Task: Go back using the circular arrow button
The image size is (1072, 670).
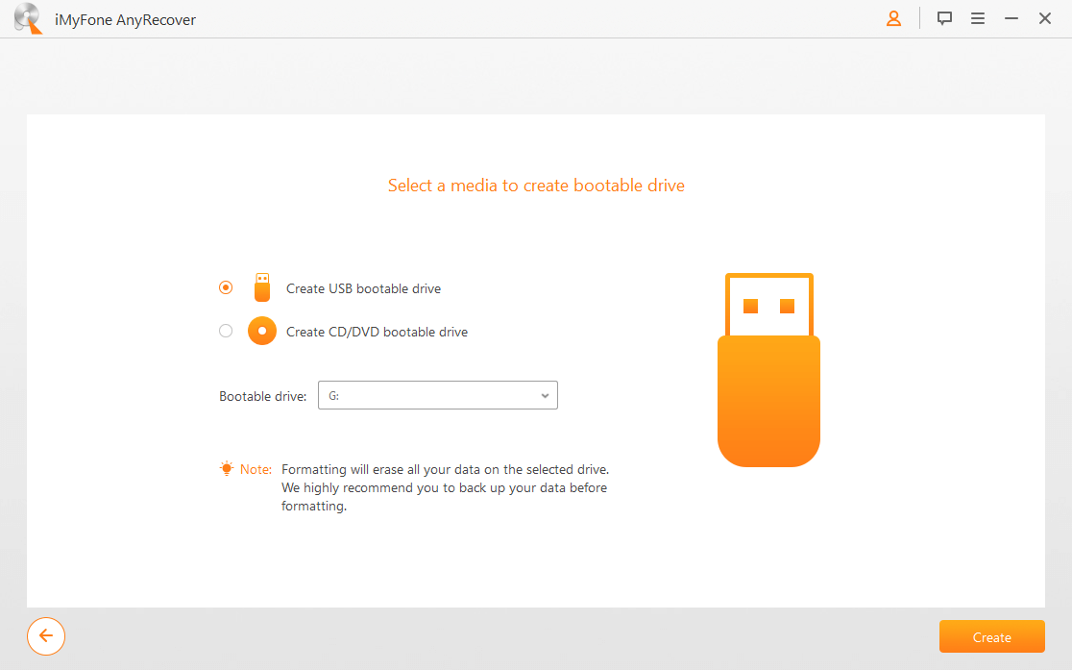Action: pos(45,636)
